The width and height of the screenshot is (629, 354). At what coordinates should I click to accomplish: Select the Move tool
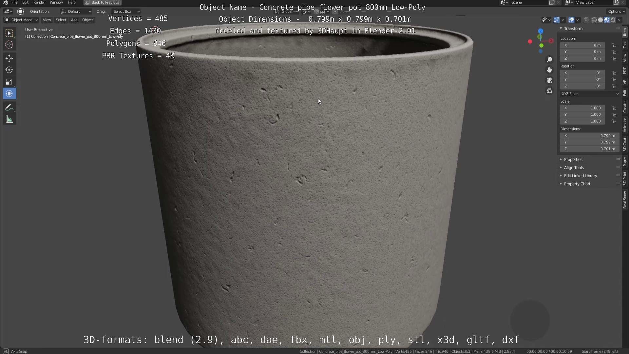(9, 58)
